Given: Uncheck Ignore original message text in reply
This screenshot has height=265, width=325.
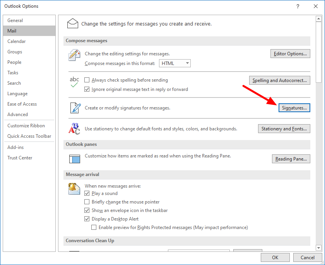Looking at the screenshot, I should [87, 89].
